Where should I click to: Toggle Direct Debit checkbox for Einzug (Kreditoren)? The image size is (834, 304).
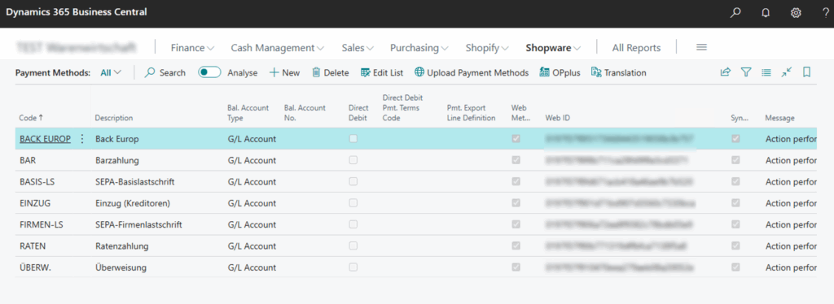[353, 203]
